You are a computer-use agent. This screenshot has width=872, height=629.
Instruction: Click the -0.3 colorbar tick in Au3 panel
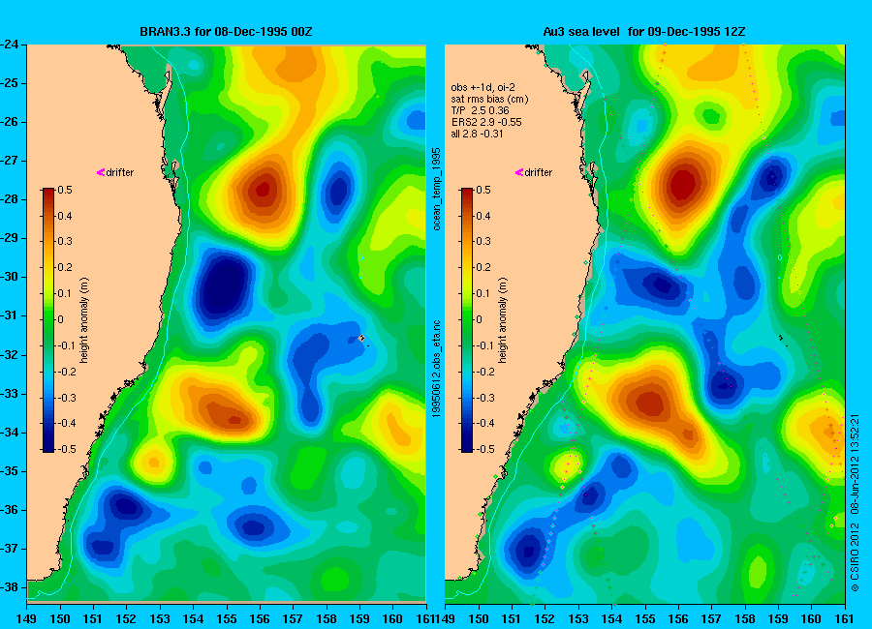485,398
